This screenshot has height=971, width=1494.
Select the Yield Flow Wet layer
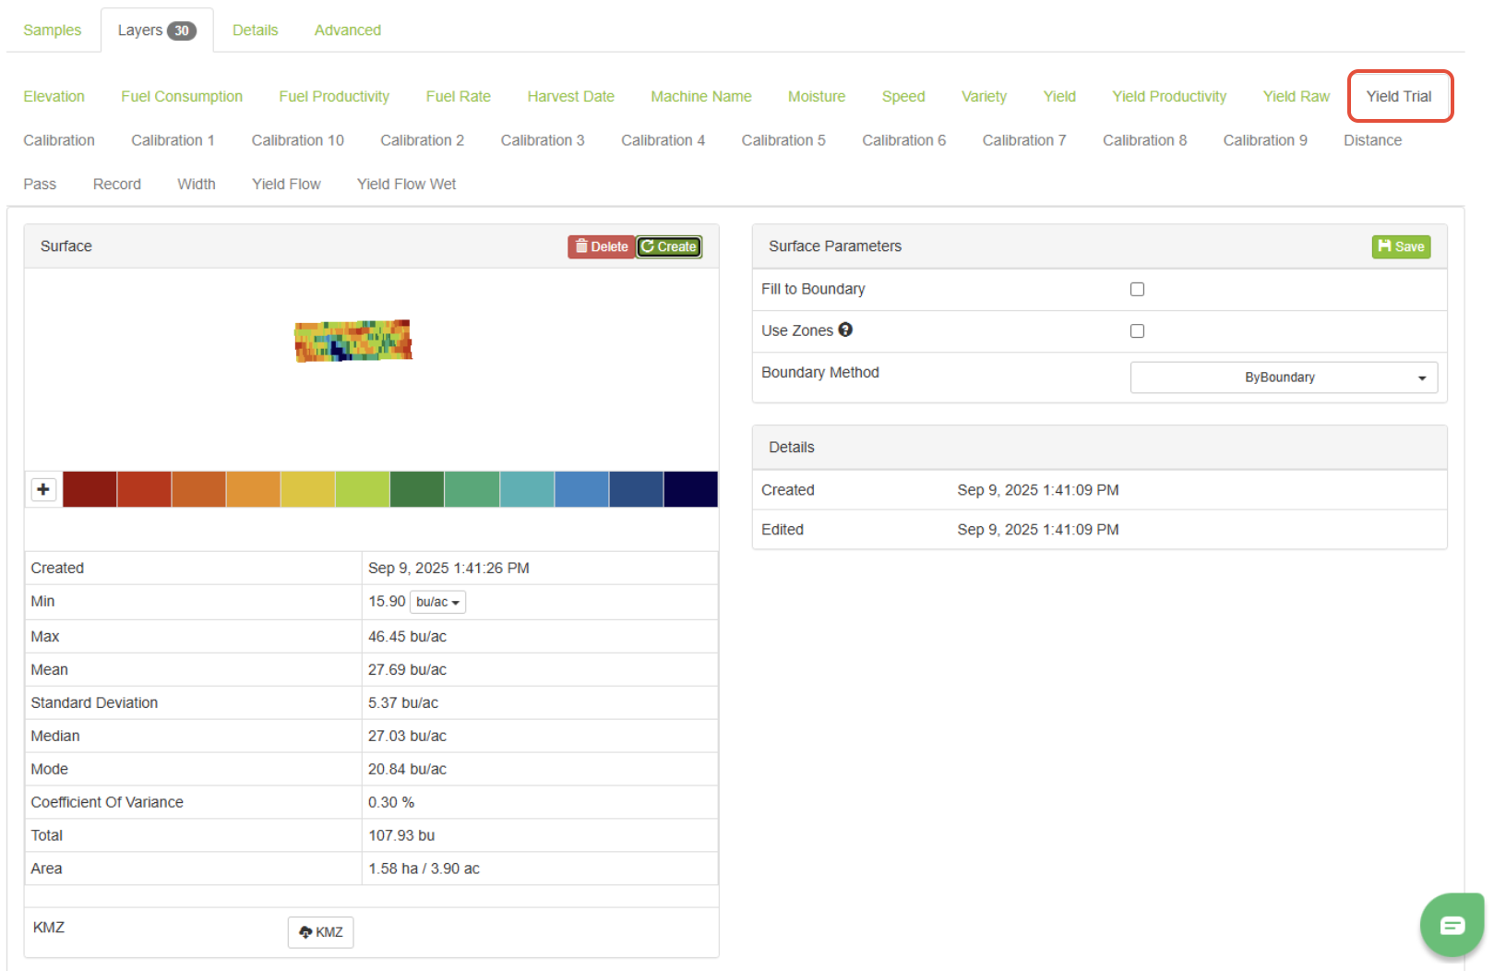pyautogui.click(x=406, y=185)
